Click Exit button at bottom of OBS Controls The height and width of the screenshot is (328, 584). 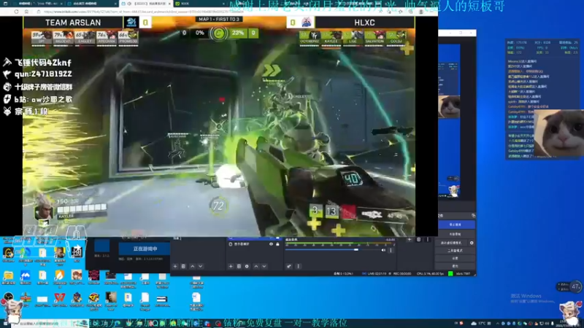[455, 266]
